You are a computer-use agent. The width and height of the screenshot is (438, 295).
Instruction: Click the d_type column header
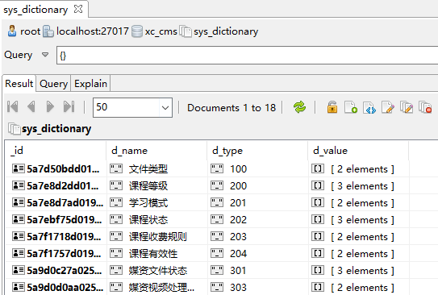(x=257, y=151)
